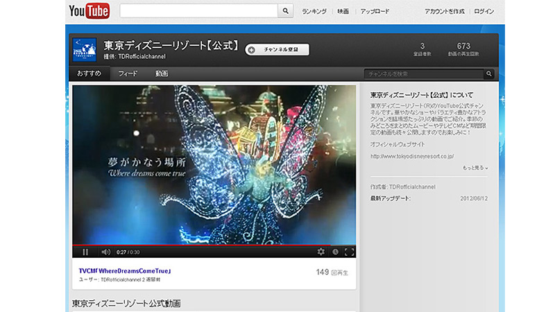Open the tokyodisneyresort.co.jp website link

pos(412,156)
